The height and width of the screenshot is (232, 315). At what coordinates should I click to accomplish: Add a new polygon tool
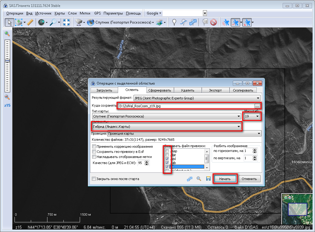tap(193, 22)
